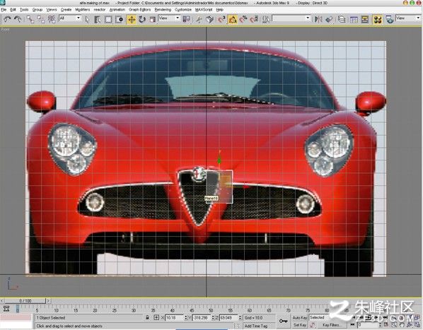The height and width of the screenshot is (330, 423).
Task: Open the Create menu
Action: click(66, 10)
